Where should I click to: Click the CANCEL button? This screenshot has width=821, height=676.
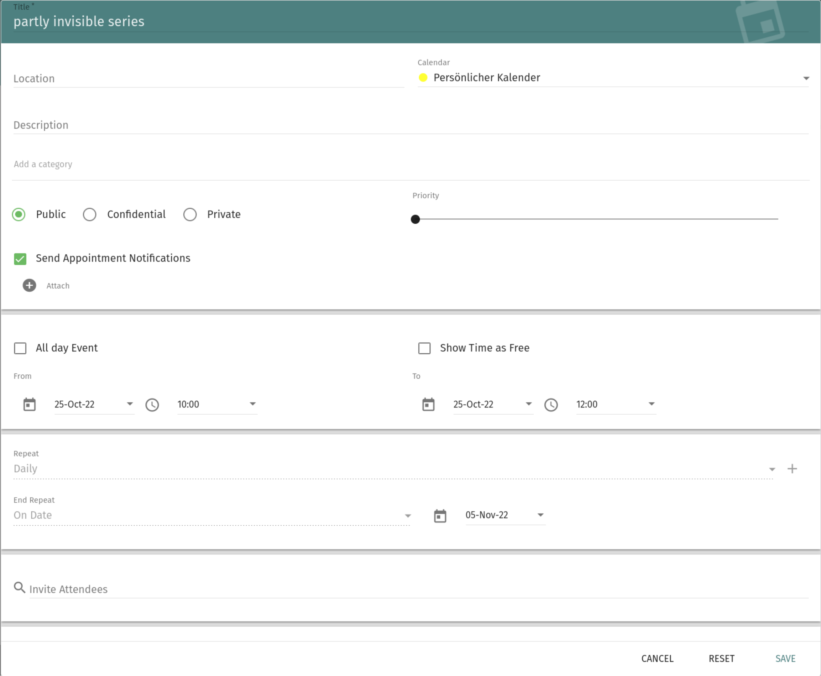(x=657, y=659)
